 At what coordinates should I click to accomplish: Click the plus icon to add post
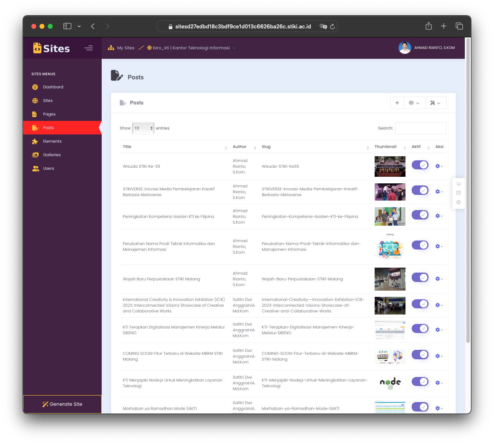397,103
